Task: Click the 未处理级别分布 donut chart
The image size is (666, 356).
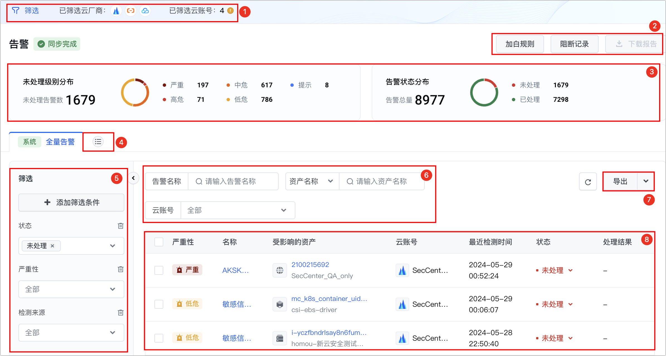Action: 135,92
